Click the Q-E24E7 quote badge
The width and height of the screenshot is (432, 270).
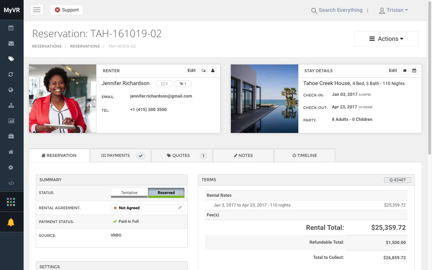(398, 180)
